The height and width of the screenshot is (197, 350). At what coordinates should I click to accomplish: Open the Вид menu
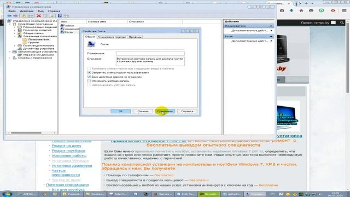[40, 11]
